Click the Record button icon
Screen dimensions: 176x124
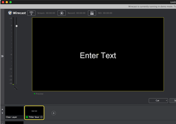(62, 13)
